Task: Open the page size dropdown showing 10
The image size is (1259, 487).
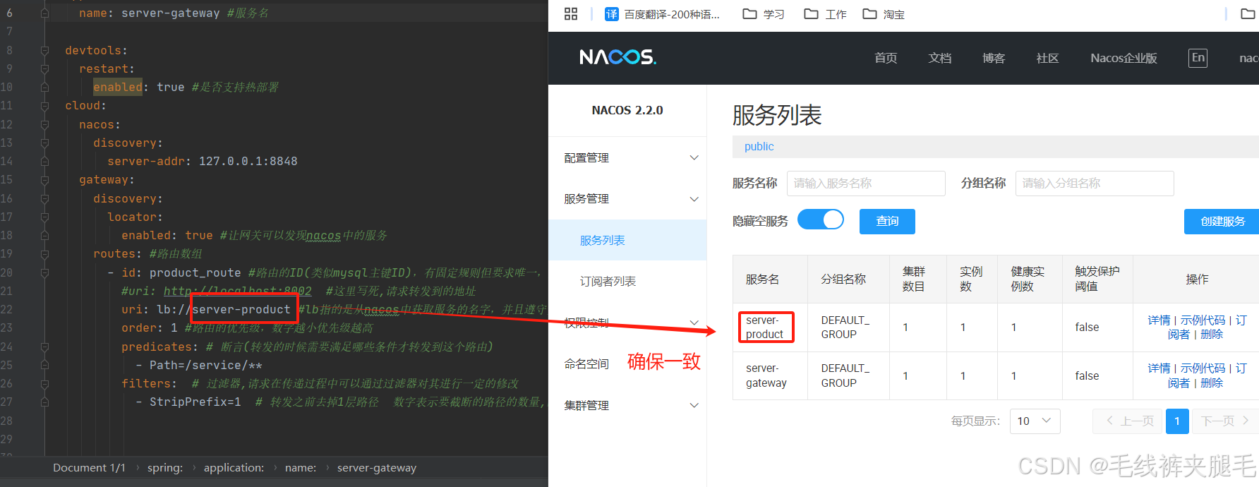Action: point(1035,421)
